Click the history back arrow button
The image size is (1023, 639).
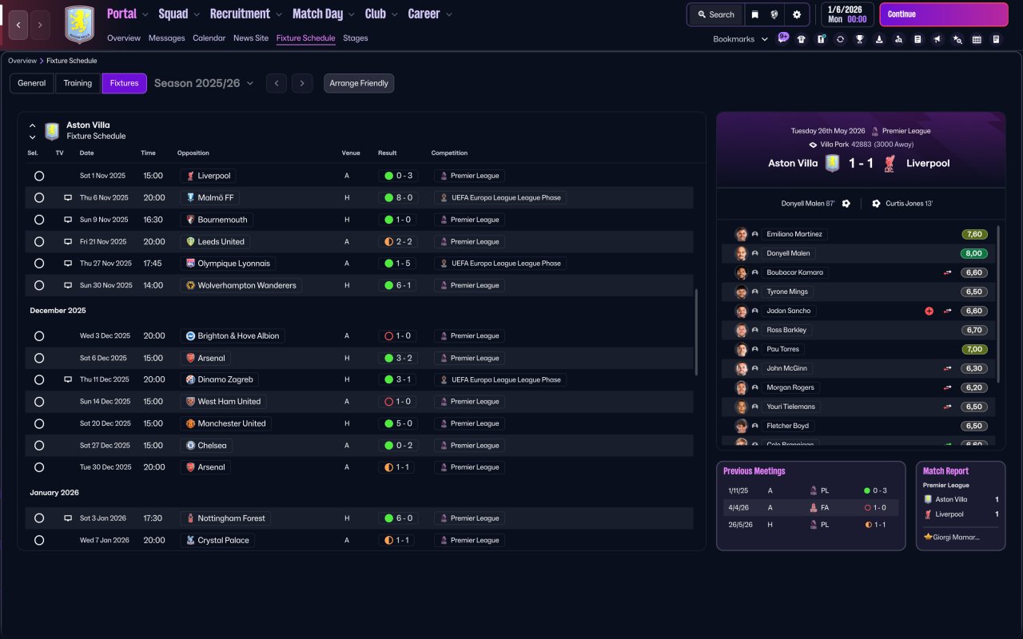(x=18, y=25)
